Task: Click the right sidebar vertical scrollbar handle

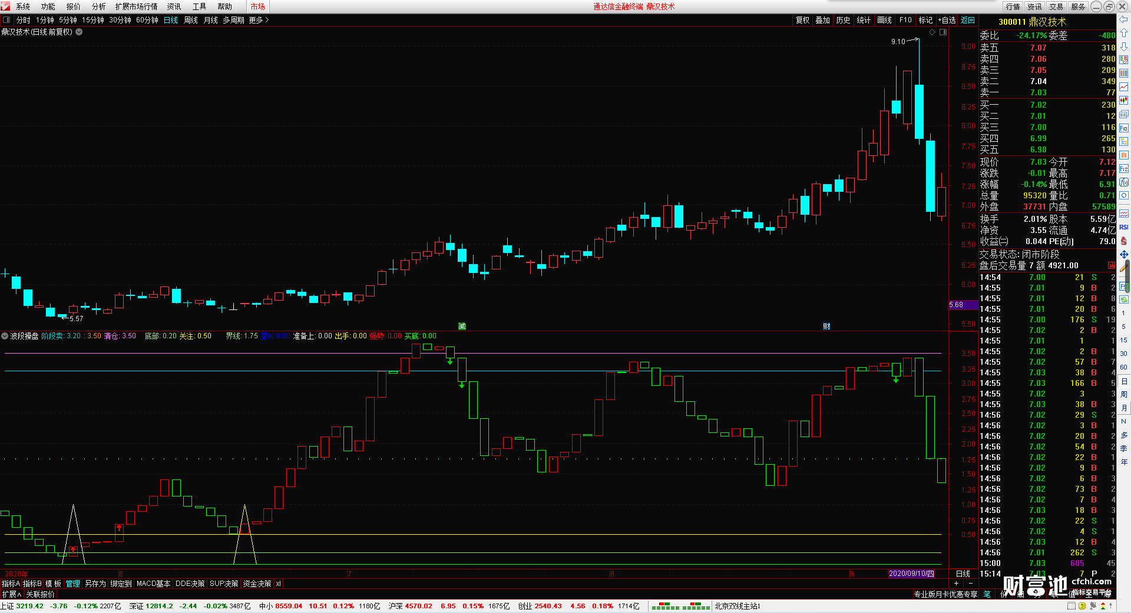Action: 1128,277
